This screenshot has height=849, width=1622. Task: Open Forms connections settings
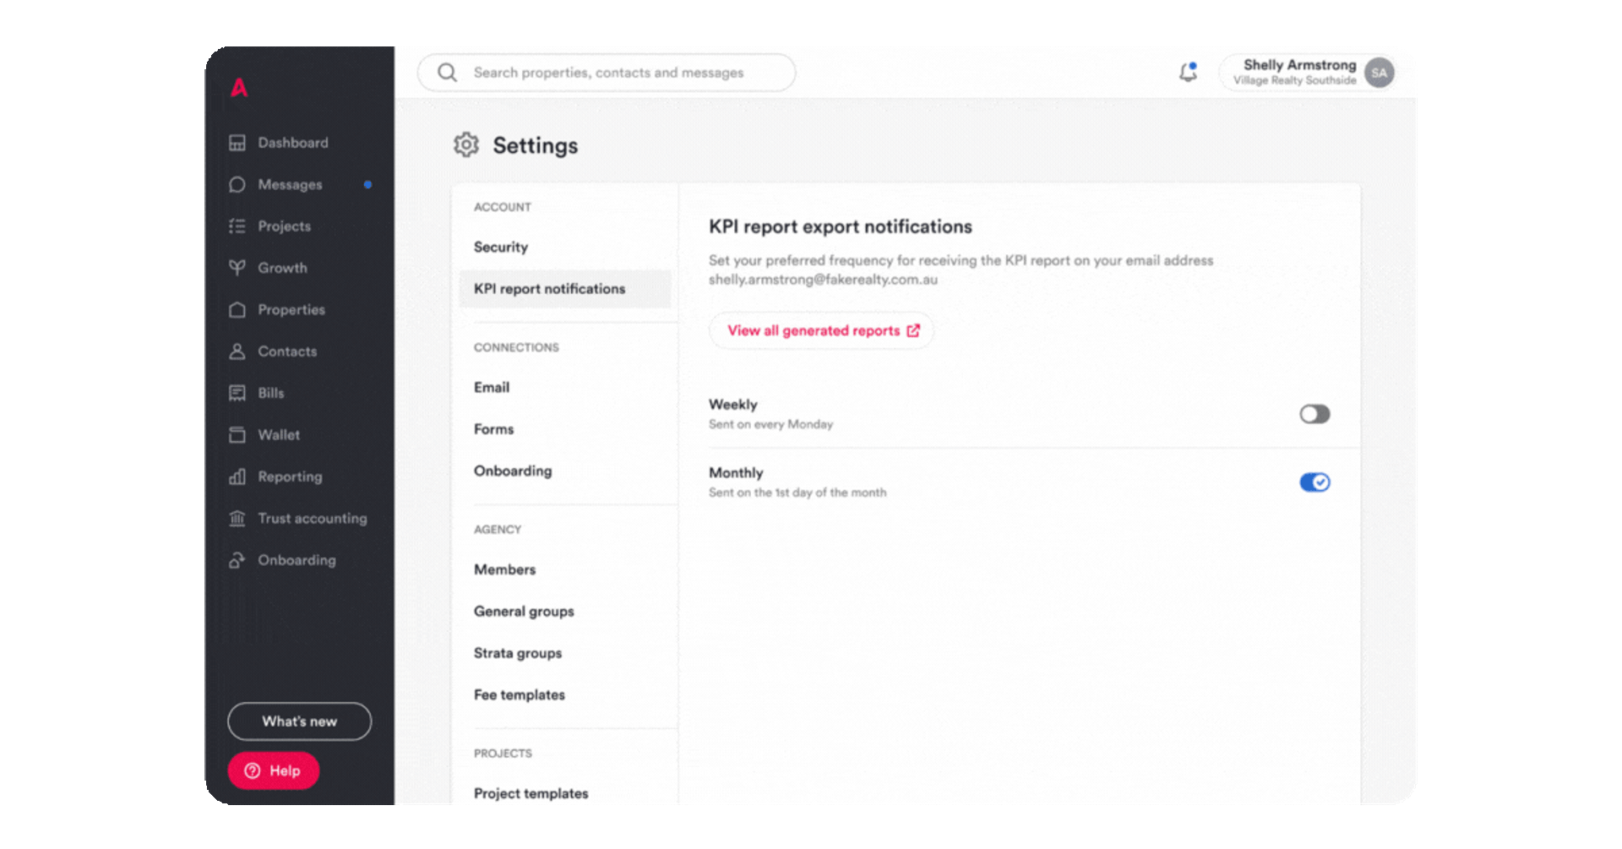tap(494, 429)
